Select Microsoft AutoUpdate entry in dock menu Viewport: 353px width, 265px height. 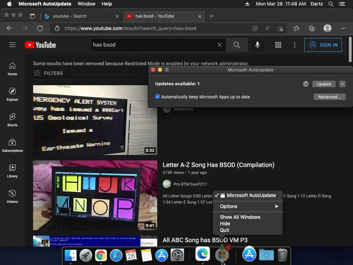point(248,195)
